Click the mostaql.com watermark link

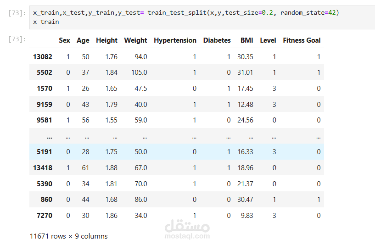coord(187,236)
